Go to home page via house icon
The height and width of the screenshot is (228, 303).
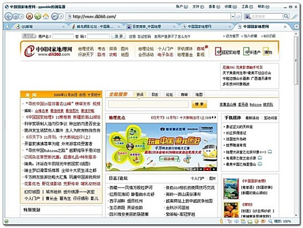pyautogui.click(x=46, y=16)
